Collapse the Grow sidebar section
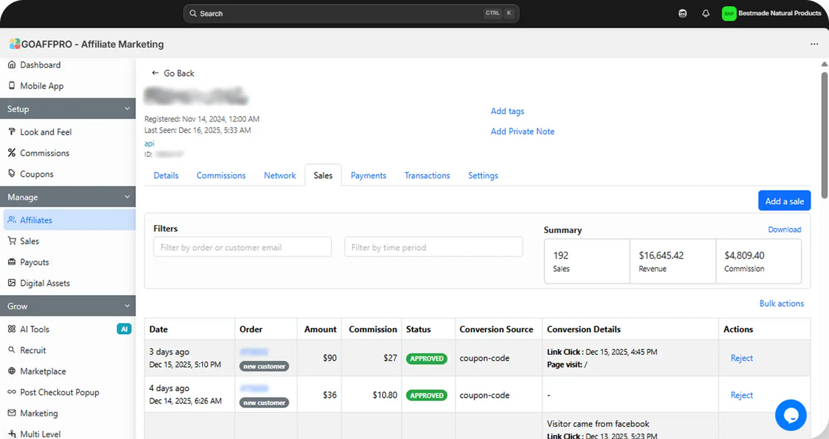829x439 pixels. coord(126,306)
